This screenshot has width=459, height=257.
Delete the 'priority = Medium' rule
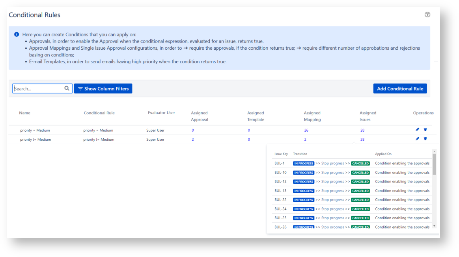point(425,130)
